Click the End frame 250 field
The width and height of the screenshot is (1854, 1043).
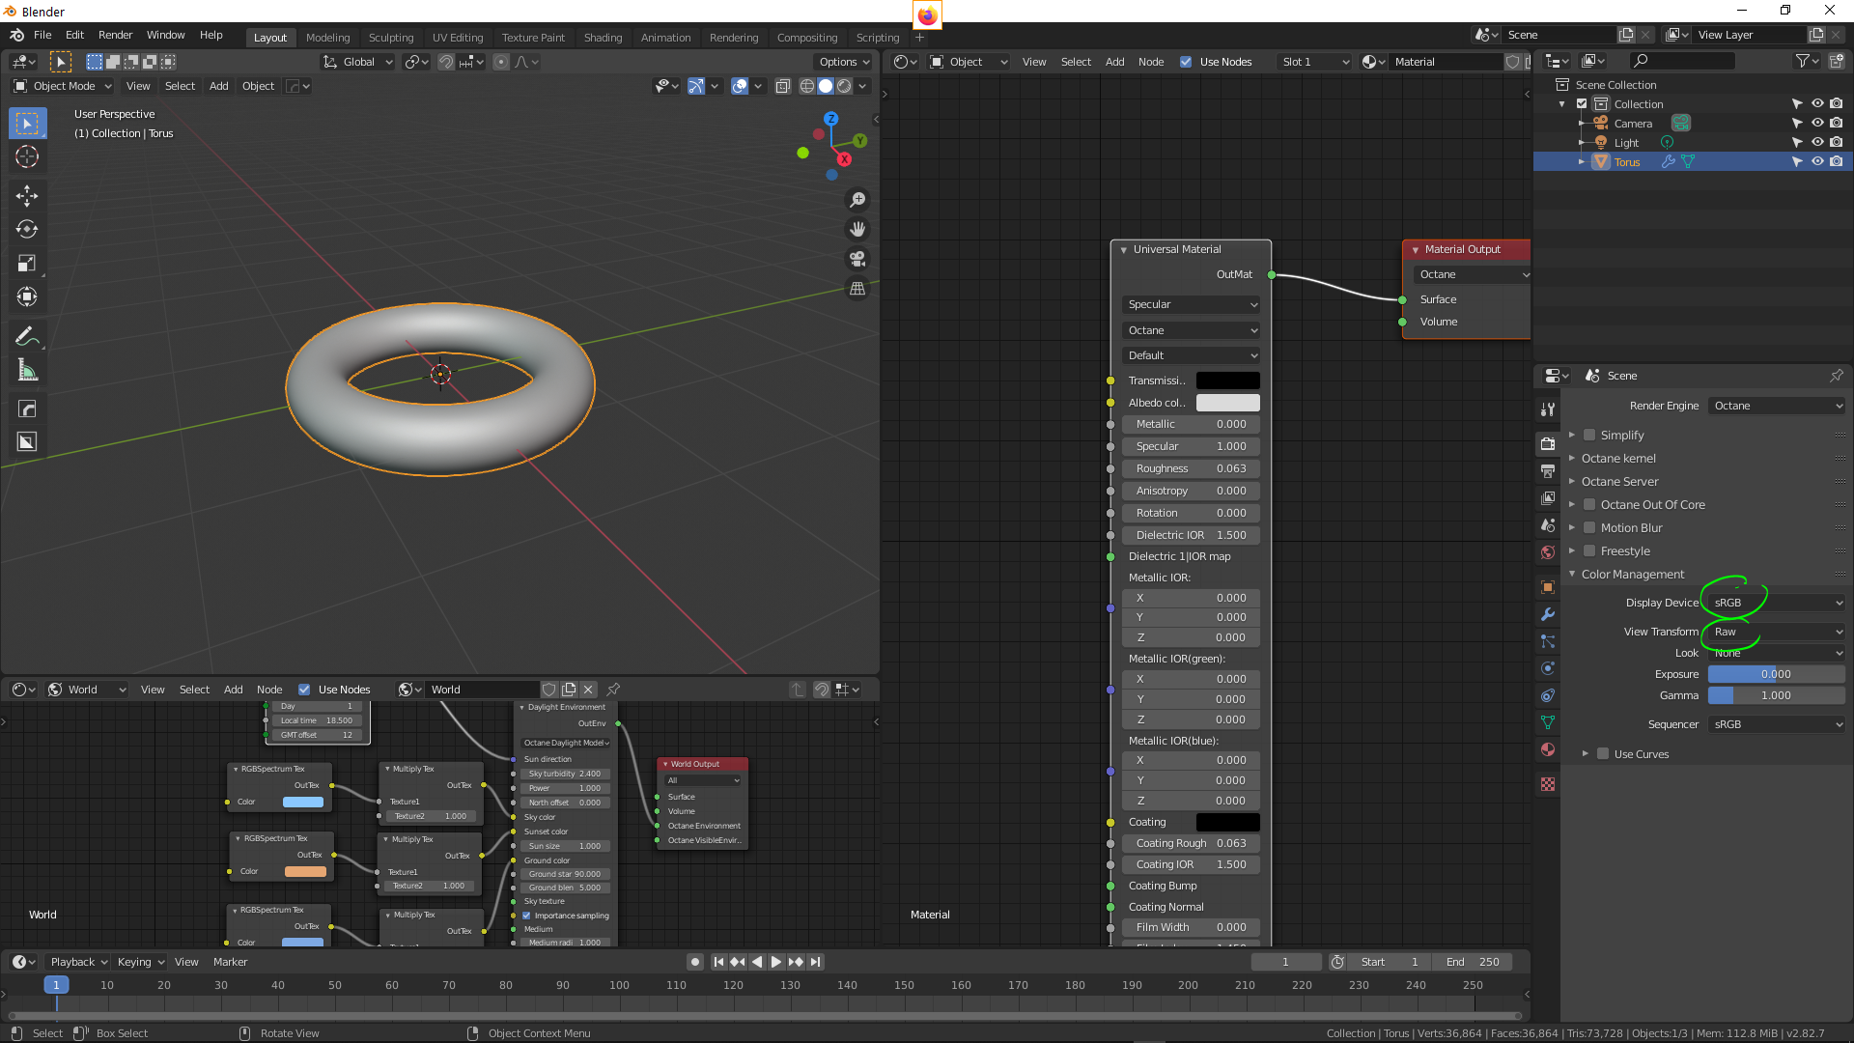1473,962
